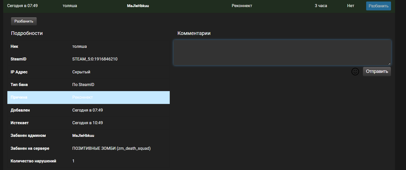Click the smiley emoji icon under comments
The height and width of the screenshot is (170, 406).
pyautogui.click(x=355, y=72)
